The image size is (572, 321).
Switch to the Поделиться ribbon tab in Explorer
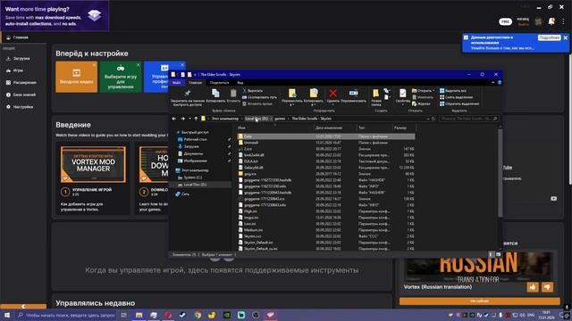point(219,83)
